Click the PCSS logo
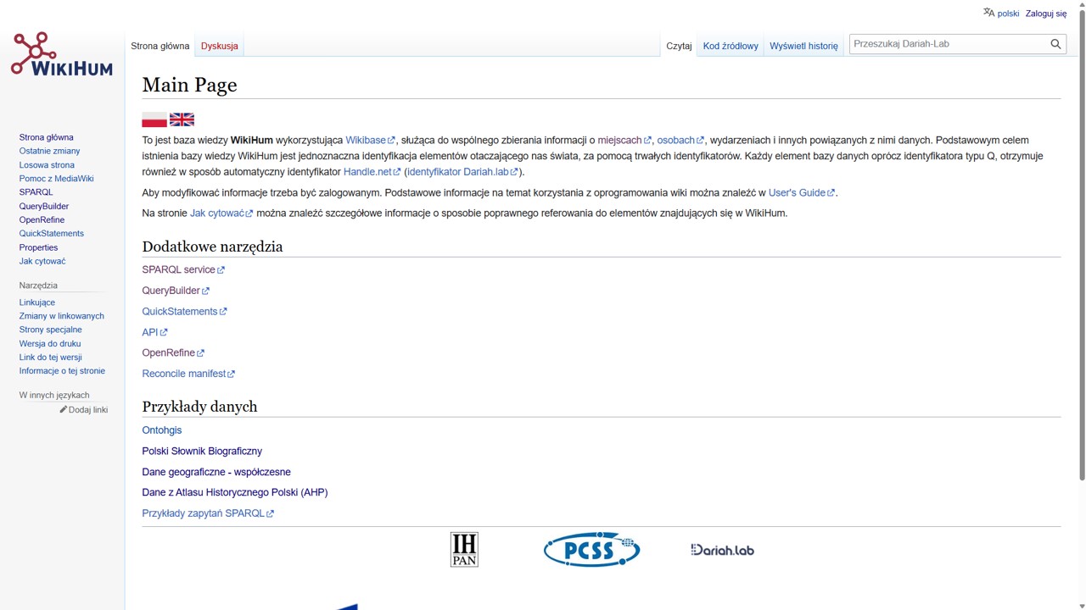The image size is (1086, 610). point(591,550)
